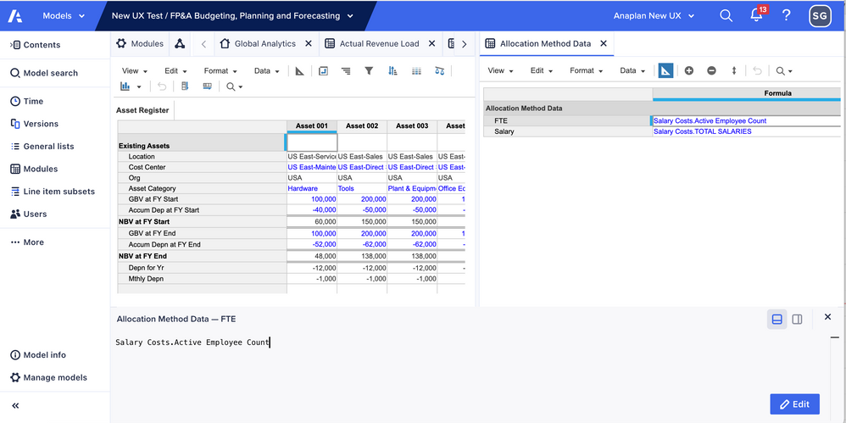The image size is (846, 423).
Task: Click the blue table export icon
Action: tap(207, 86)
